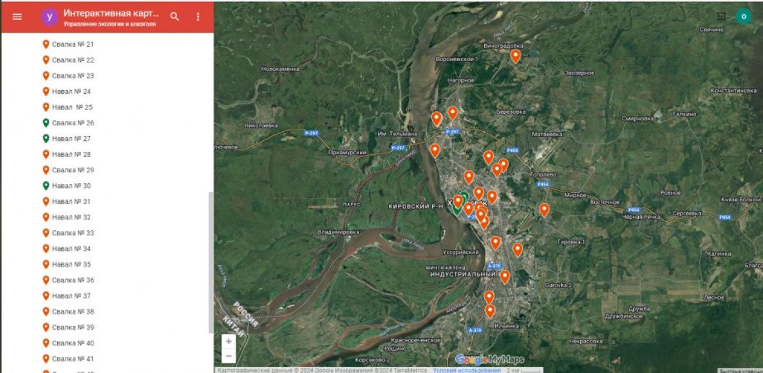Open the Условия использования link
The height and width of the screenshot is (373, 763).
[466, 370]
